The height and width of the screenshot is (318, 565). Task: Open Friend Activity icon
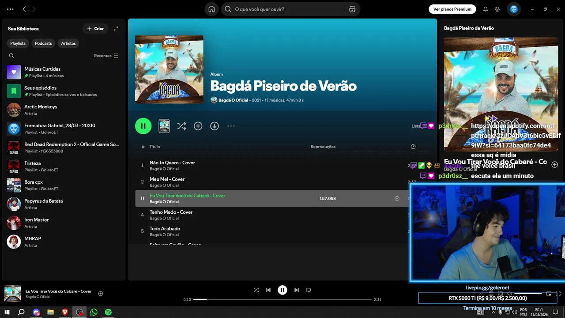497,9
